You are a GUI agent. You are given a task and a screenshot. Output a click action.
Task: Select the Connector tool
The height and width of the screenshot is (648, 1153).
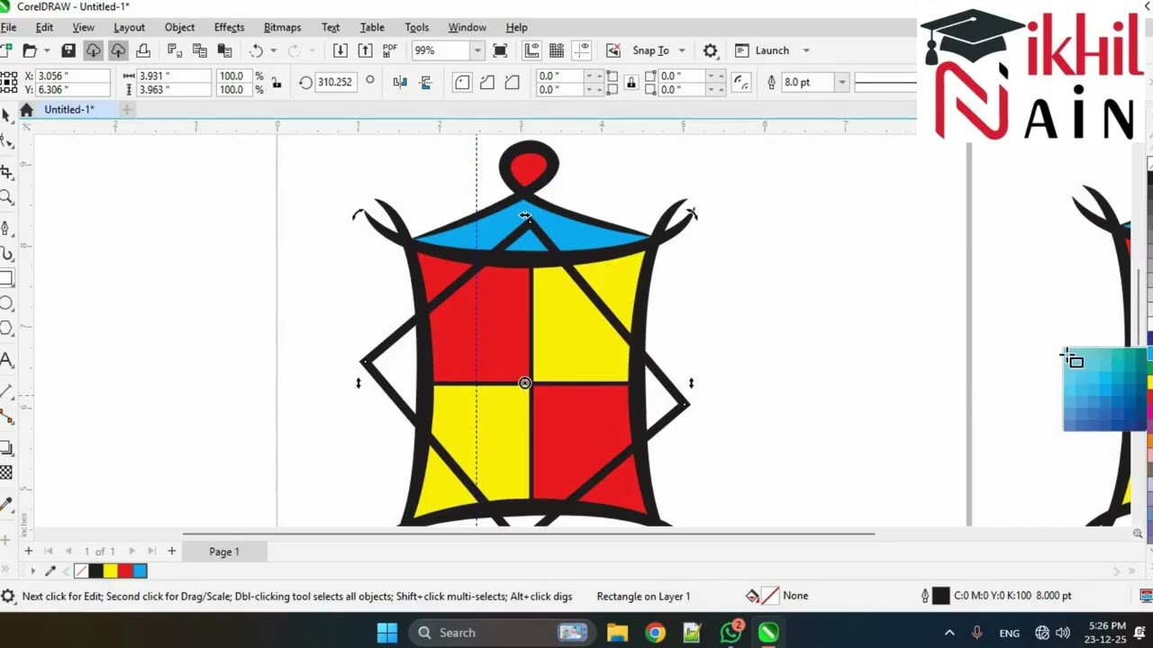pyautogui.click(x=6, y=416)
